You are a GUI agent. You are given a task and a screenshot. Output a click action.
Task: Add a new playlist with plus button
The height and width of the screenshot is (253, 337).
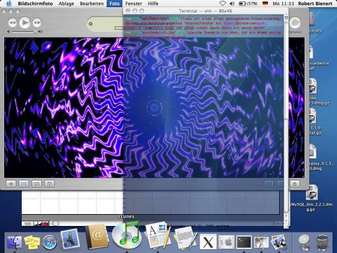point(11,184)
